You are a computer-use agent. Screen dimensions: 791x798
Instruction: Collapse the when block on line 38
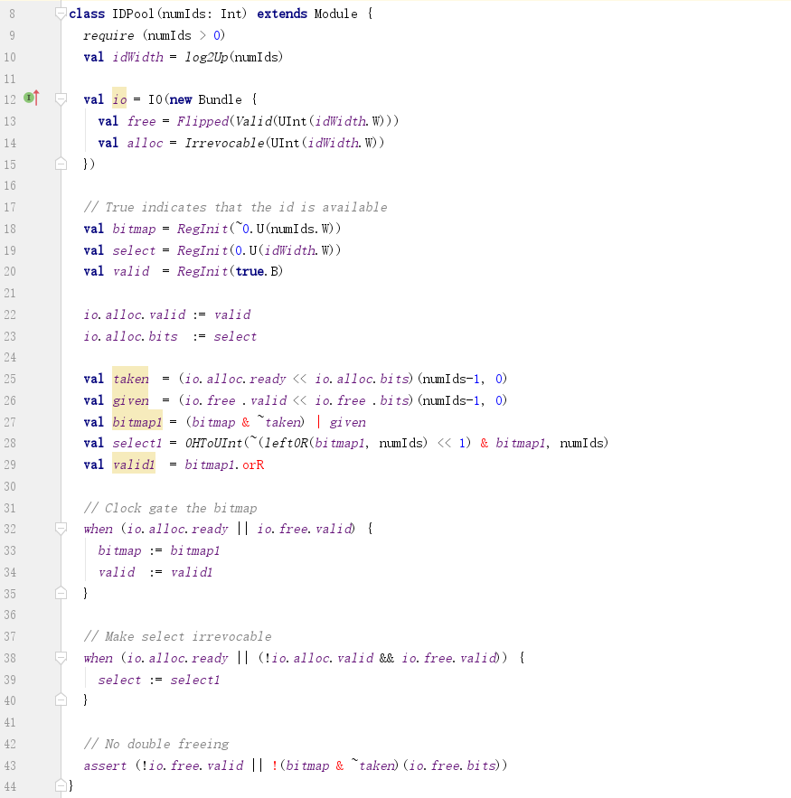coord(61,658)
